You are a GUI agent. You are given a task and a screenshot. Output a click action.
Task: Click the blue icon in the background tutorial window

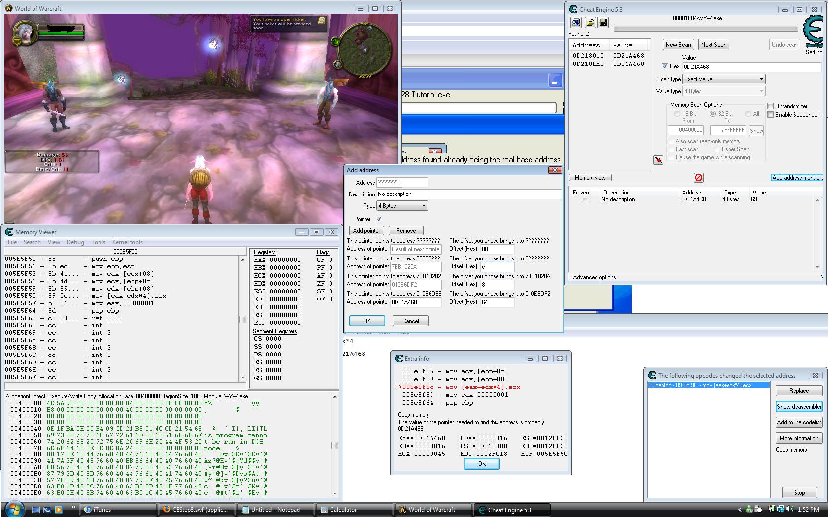point(555,80)
